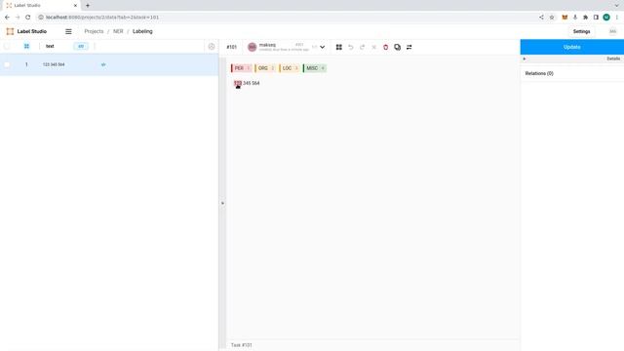Viewport: 624px width, 351px height.
Task: Select the PER label
Action: [x=241, y=68]
